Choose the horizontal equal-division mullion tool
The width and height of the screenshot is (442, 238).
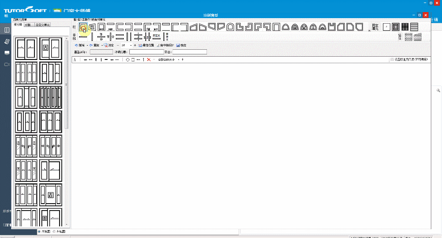click(101, 37)
